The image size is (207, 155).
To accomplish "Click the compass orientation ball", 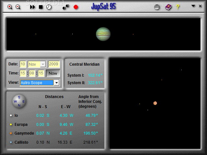I will click(19, 101).
